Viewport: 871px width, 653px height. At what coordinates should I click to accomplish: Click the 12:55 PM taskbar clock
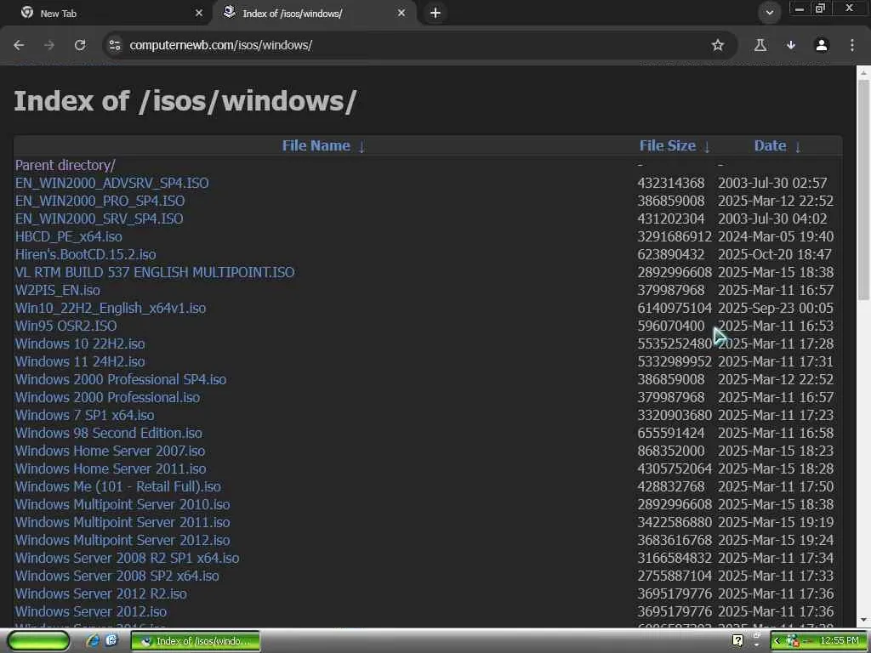pos(840,641)
